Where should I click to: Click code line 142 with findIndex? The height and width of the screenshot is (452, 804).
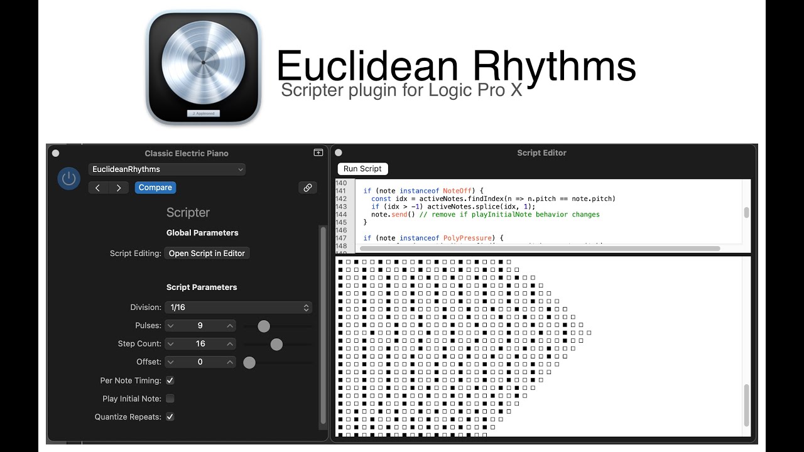(493, 198)
